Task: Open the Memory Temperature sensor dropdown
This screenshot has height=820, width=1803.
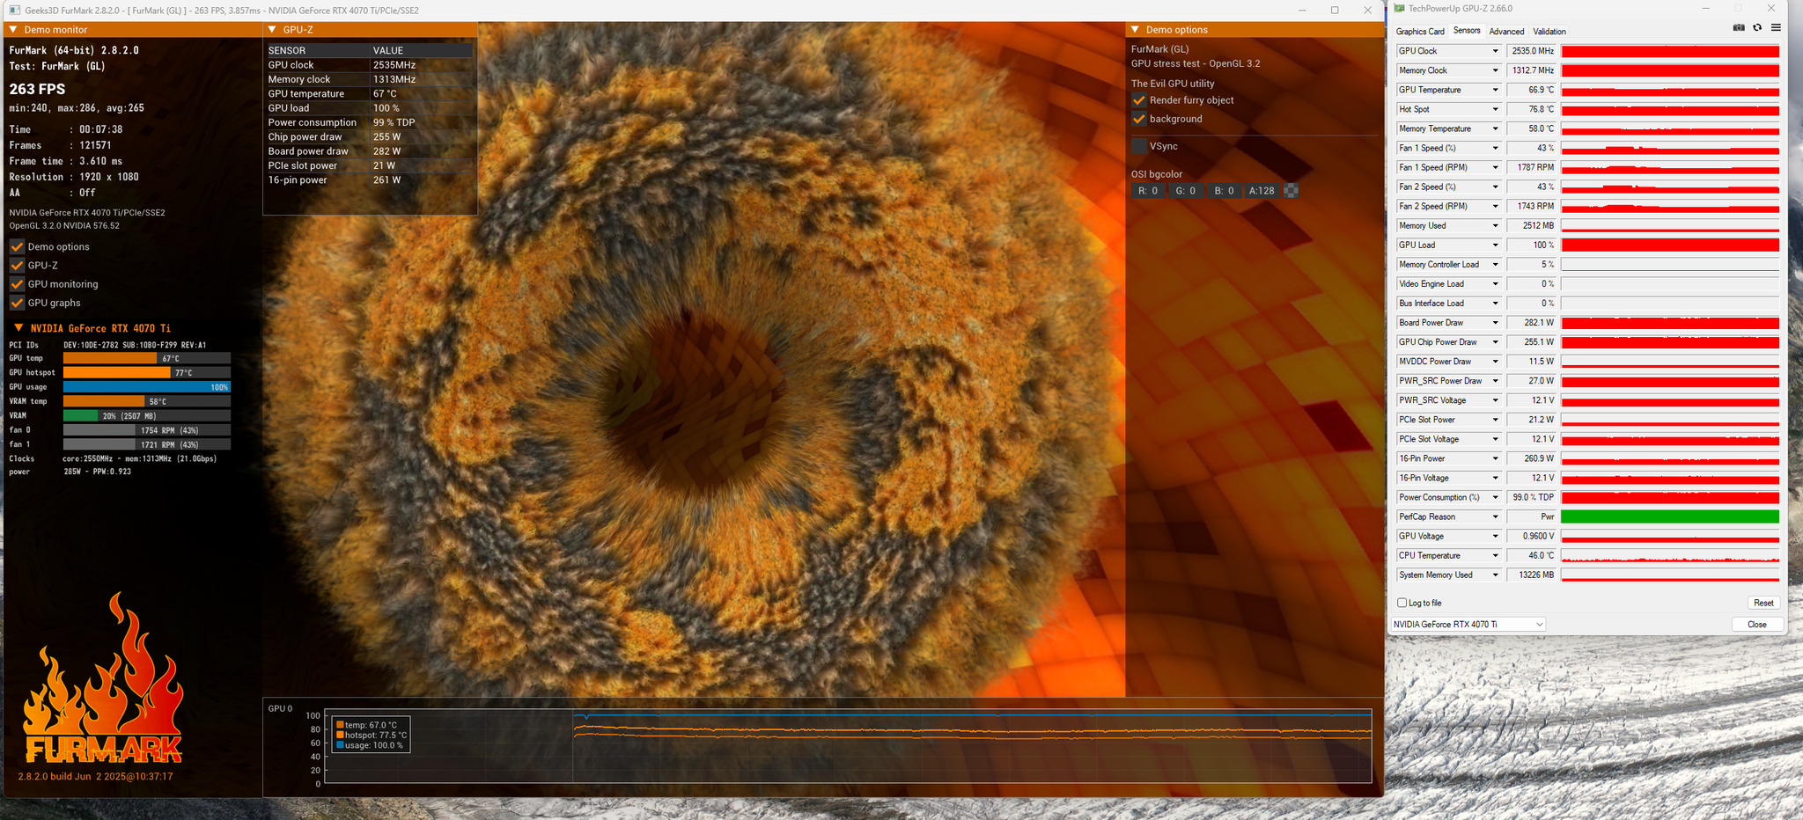Action: click(1495, 128)
